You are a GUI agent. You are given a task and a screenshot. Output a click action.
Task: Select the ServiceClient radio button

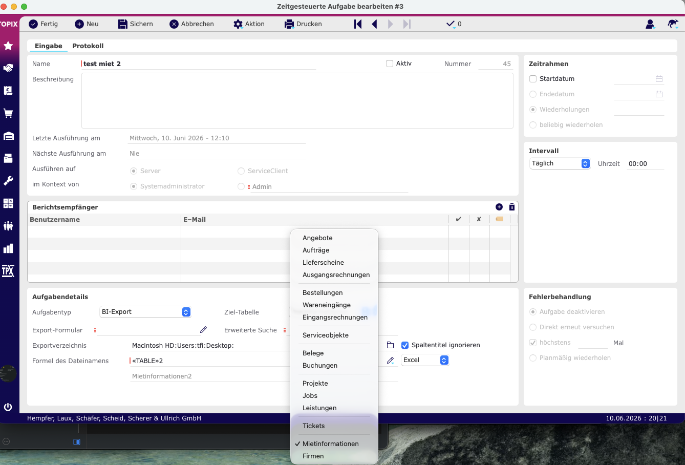(x=241, y=171)
